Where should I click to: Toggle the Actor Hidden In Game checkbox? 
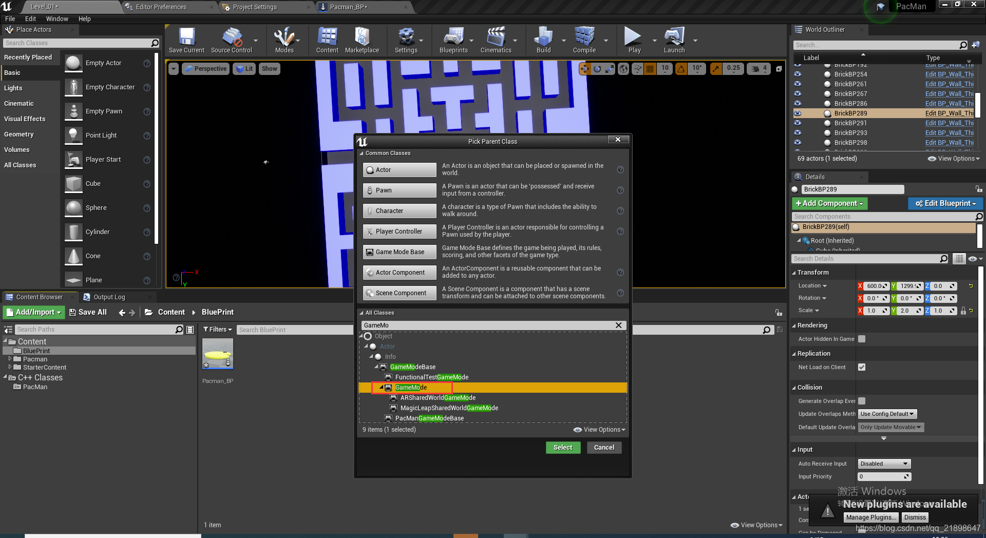click(x=862, y=339)
